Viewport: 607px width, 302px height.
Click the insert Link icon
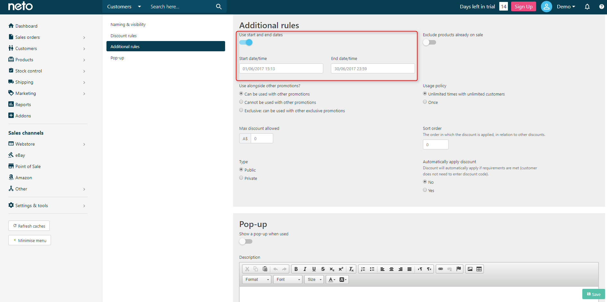[441, 269]
